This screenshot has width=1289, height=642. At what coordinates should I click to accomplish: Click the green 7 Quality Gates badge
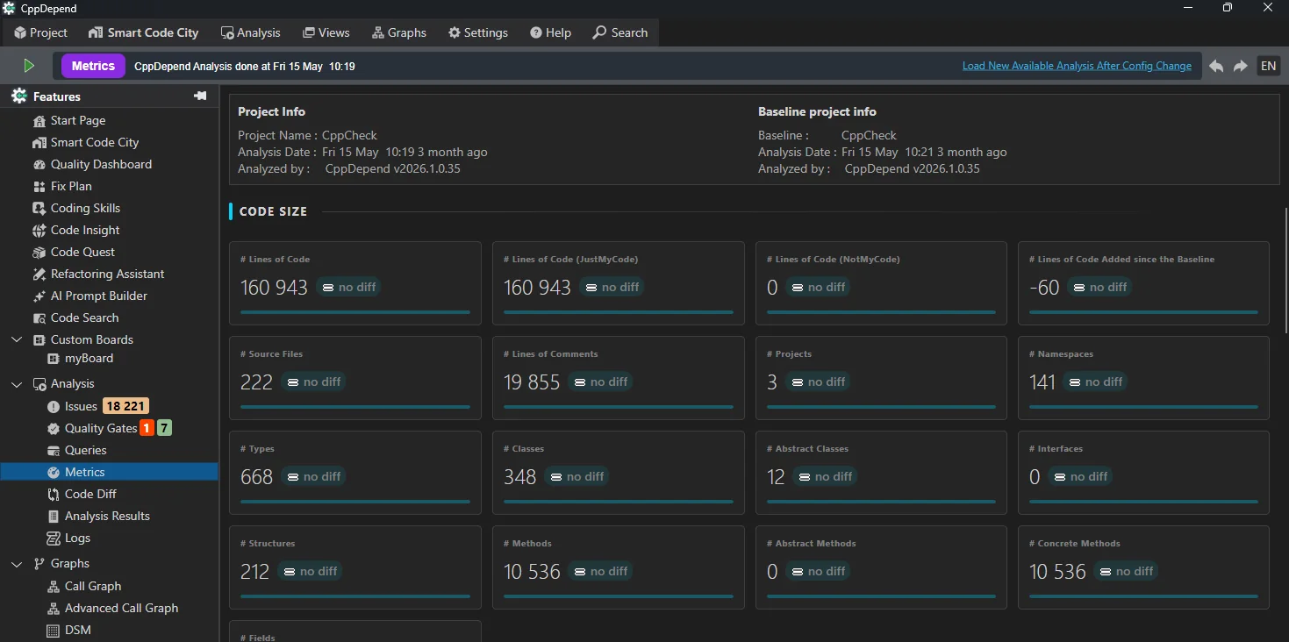click(164, 428)
